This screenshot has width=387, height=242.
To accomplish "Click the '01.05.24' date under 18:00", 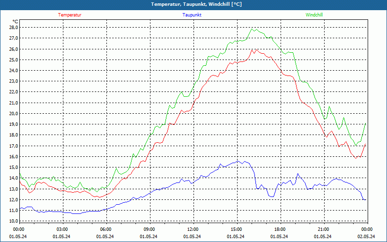I will (x=279, y=237).
